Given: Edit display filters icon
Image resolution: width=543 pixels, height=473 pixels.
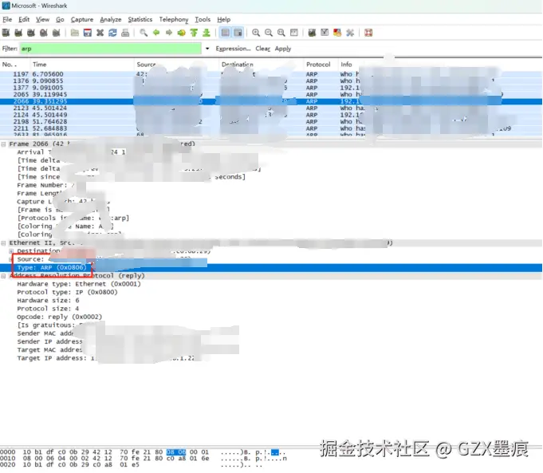Looking at the screenshot, I should click(x=325, y=33).
